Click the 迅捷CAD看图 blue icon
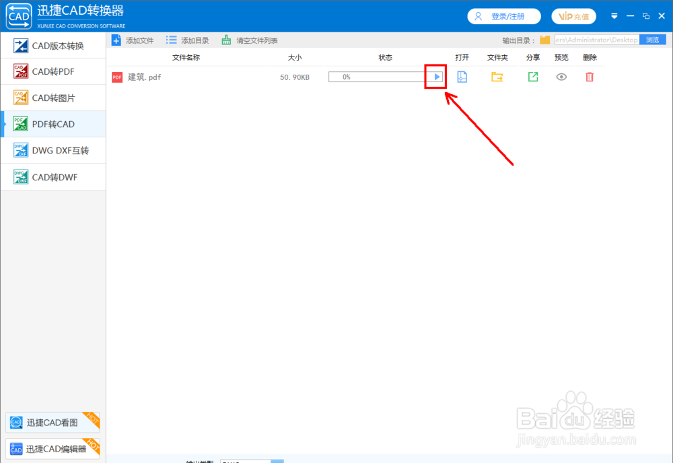This screenshot has width=673, height=463. (x=16, y=422)
